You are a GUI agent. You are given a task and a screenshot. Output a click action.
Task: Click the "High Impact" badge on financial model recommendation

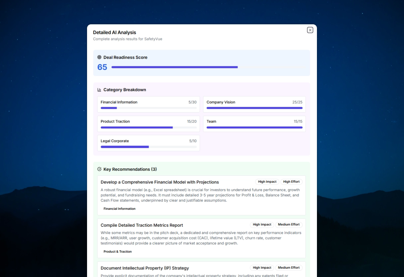[x=267, y=182]
